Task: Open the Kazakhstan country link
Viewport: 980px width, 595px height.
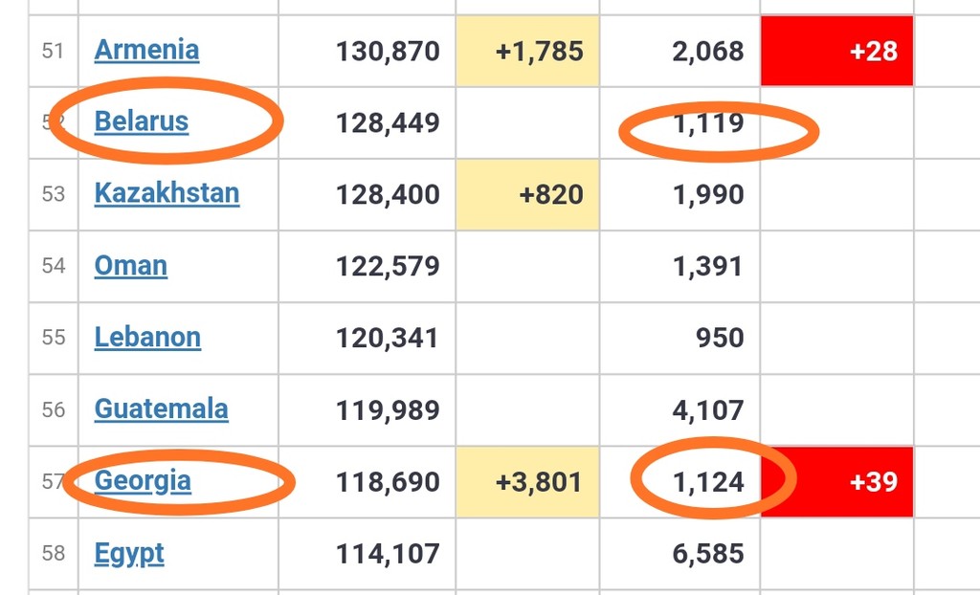Action: point(167,194)
